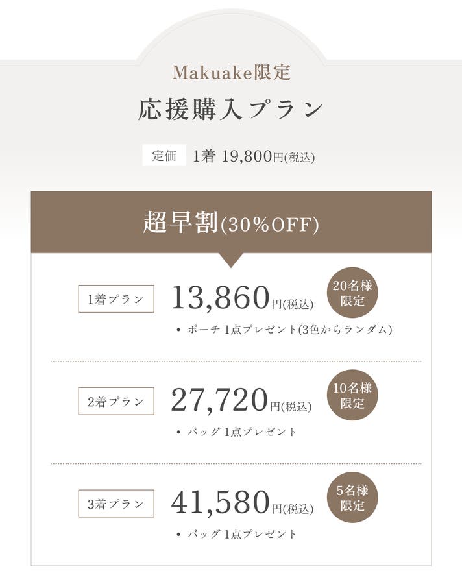462x584 pixels.
Task: Click the 定価 label box
Action: pyautogui.click(x=164, y=156)
